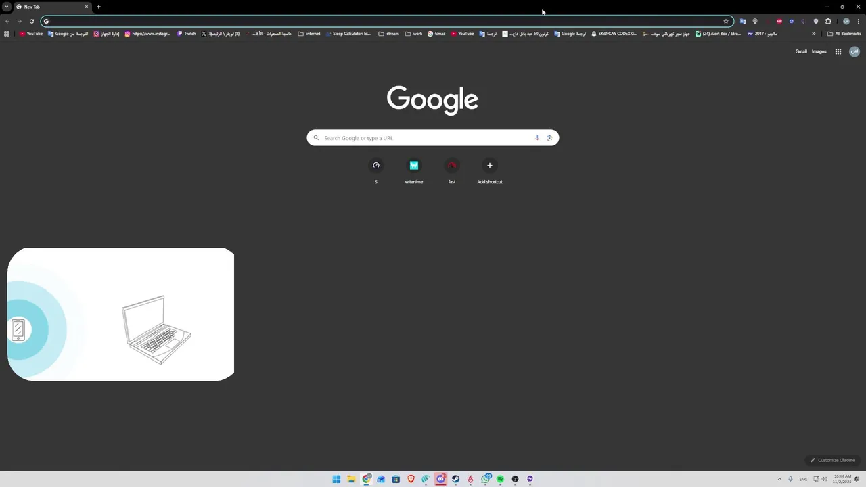The height and width of the screenshot is (487, 866).
Task: Open the Alert Box / Stre... bookmark
Action: pyautogui.click(x=718, y=33)
